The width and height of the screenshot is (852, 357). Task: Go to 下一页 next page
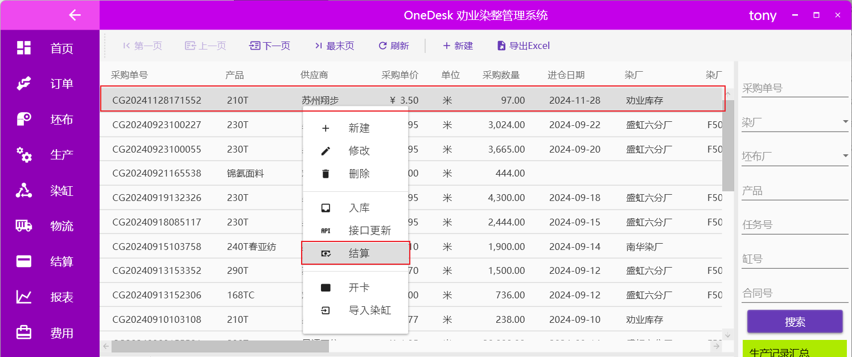[270, 46]
